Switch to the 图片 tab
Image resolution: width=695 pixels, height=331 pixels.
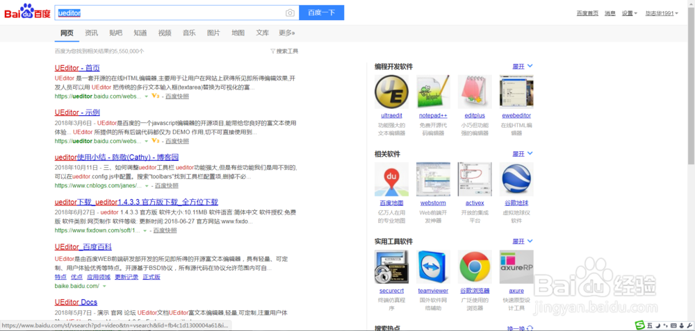click(x=213, y=33)
